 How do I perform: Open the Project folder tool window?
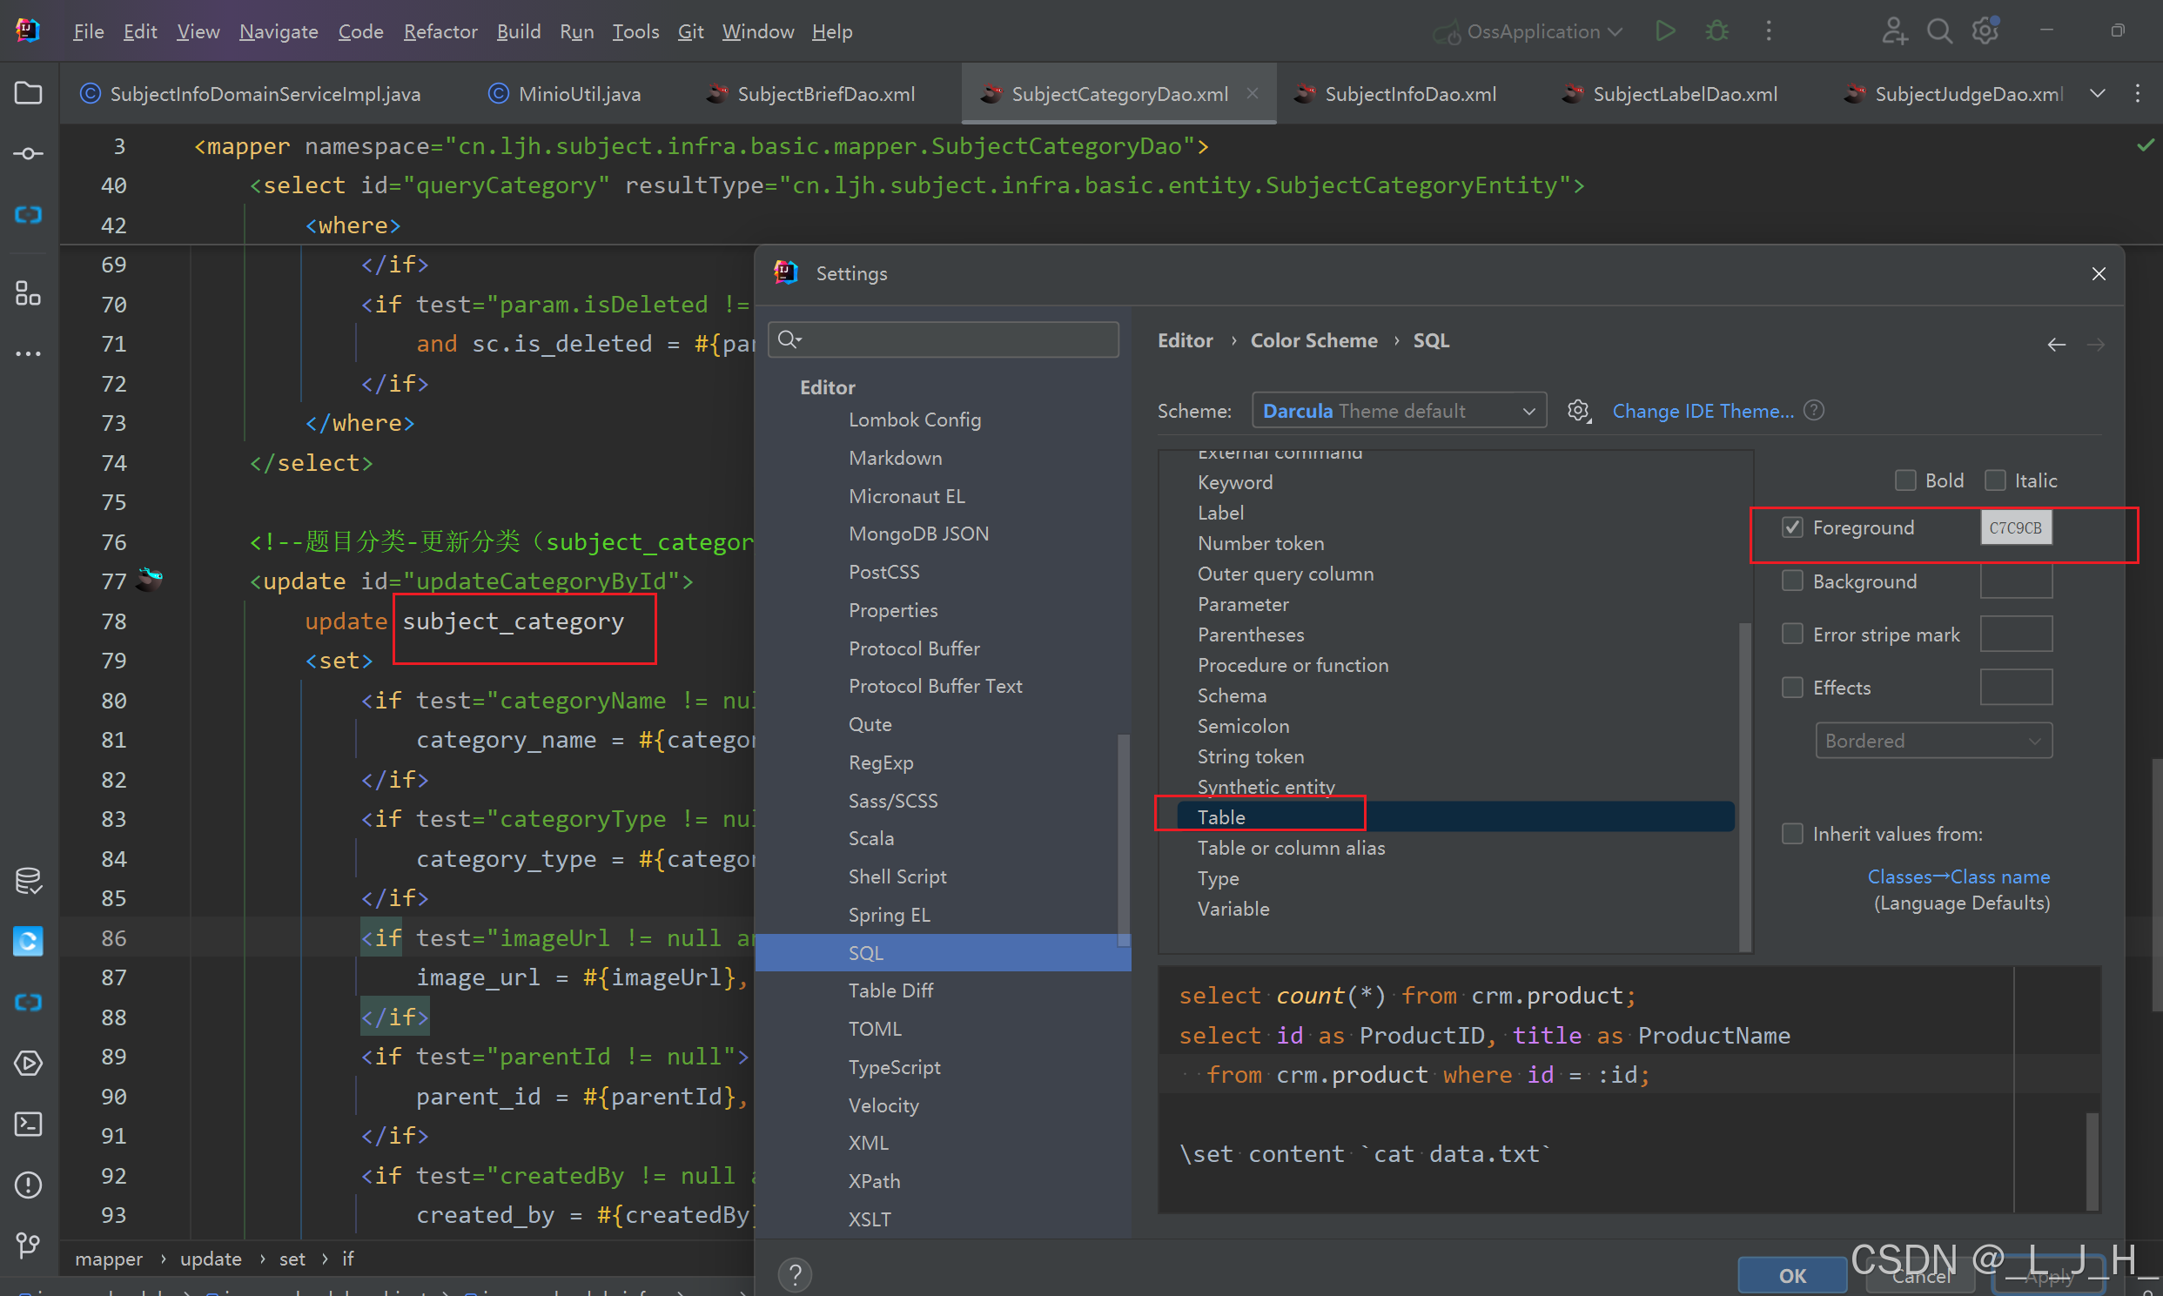tap(28, 92)
